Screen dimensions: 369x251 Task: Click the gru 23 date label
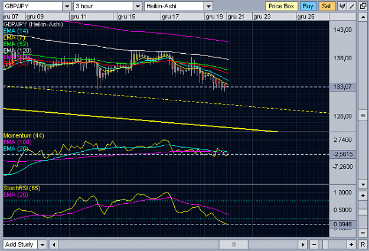(x=262, y=17)
